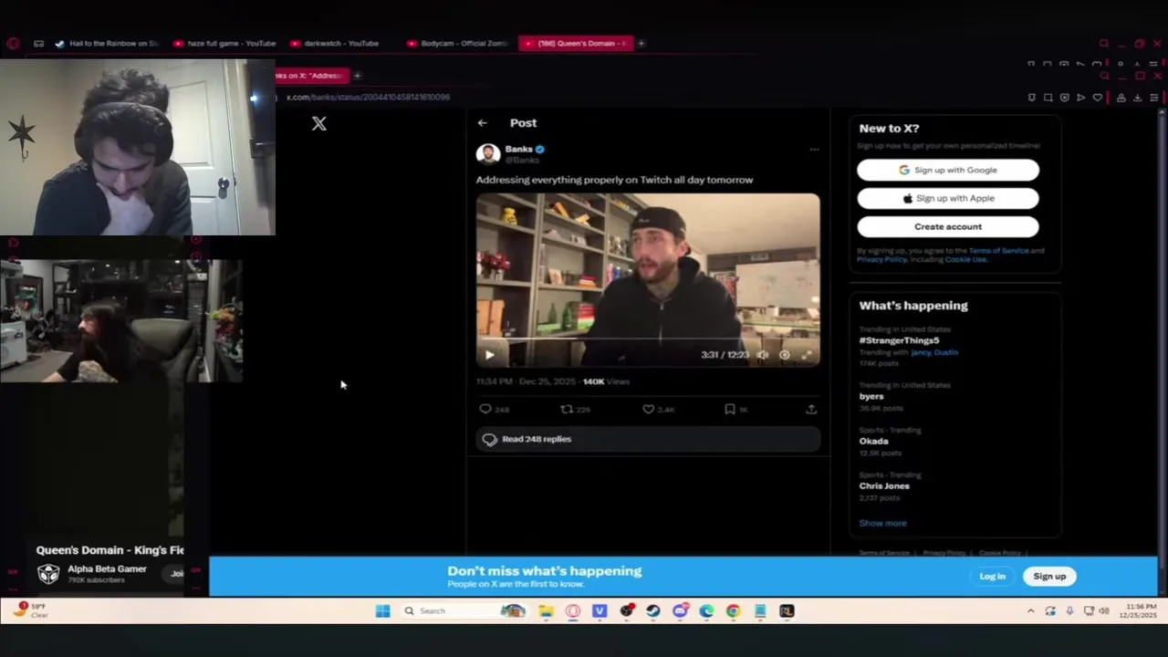Open Banks profile avatar

[488, 153]
